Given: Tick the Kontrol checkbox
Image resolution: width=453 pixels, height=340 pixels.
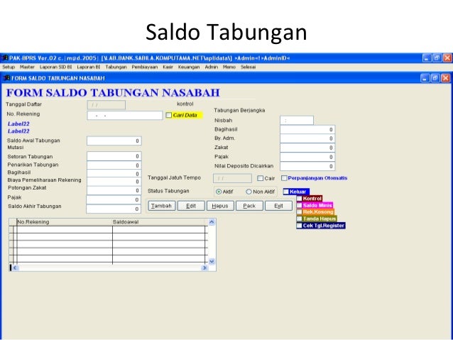Looking at the screenshot, I should coord(300,199).
